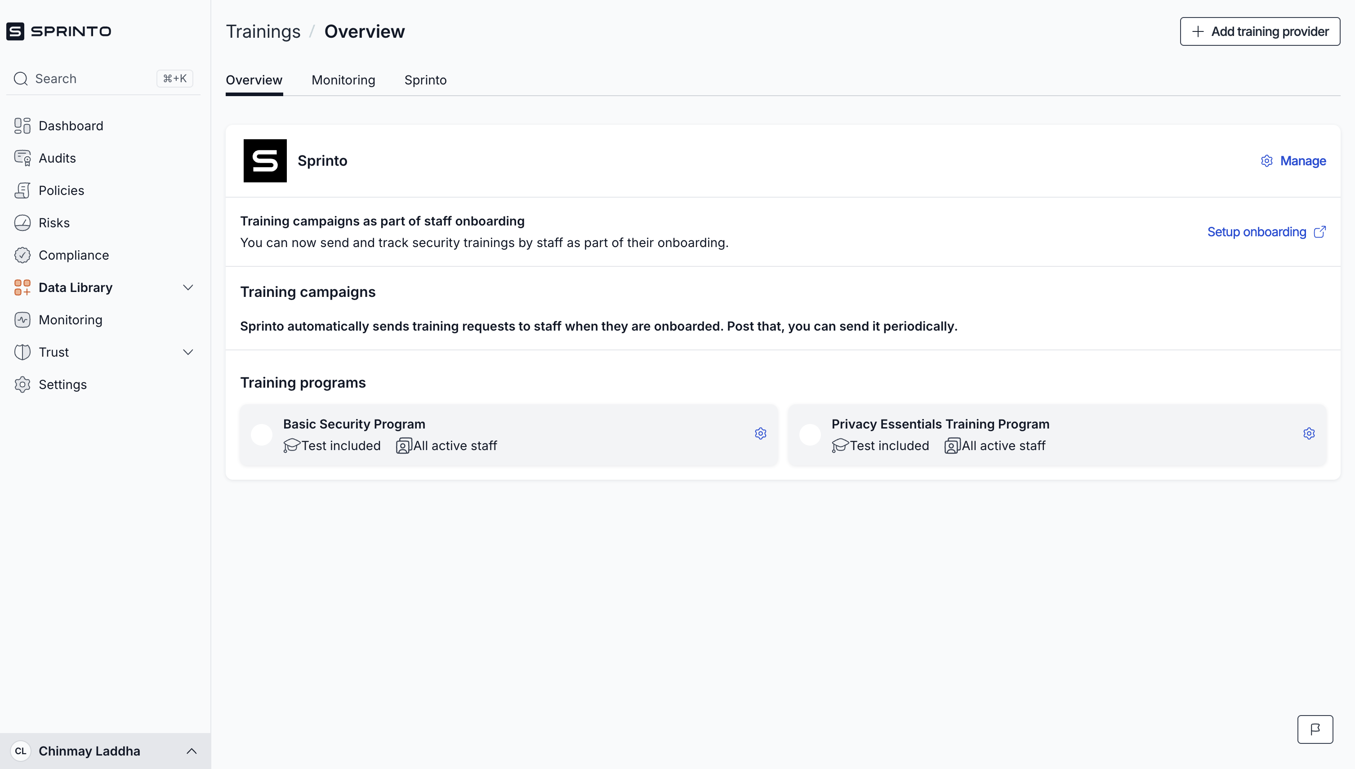This screenshot has height=769, width=1355.
Task: Switch to the Monitoring tab
Action: click(343, 80)
